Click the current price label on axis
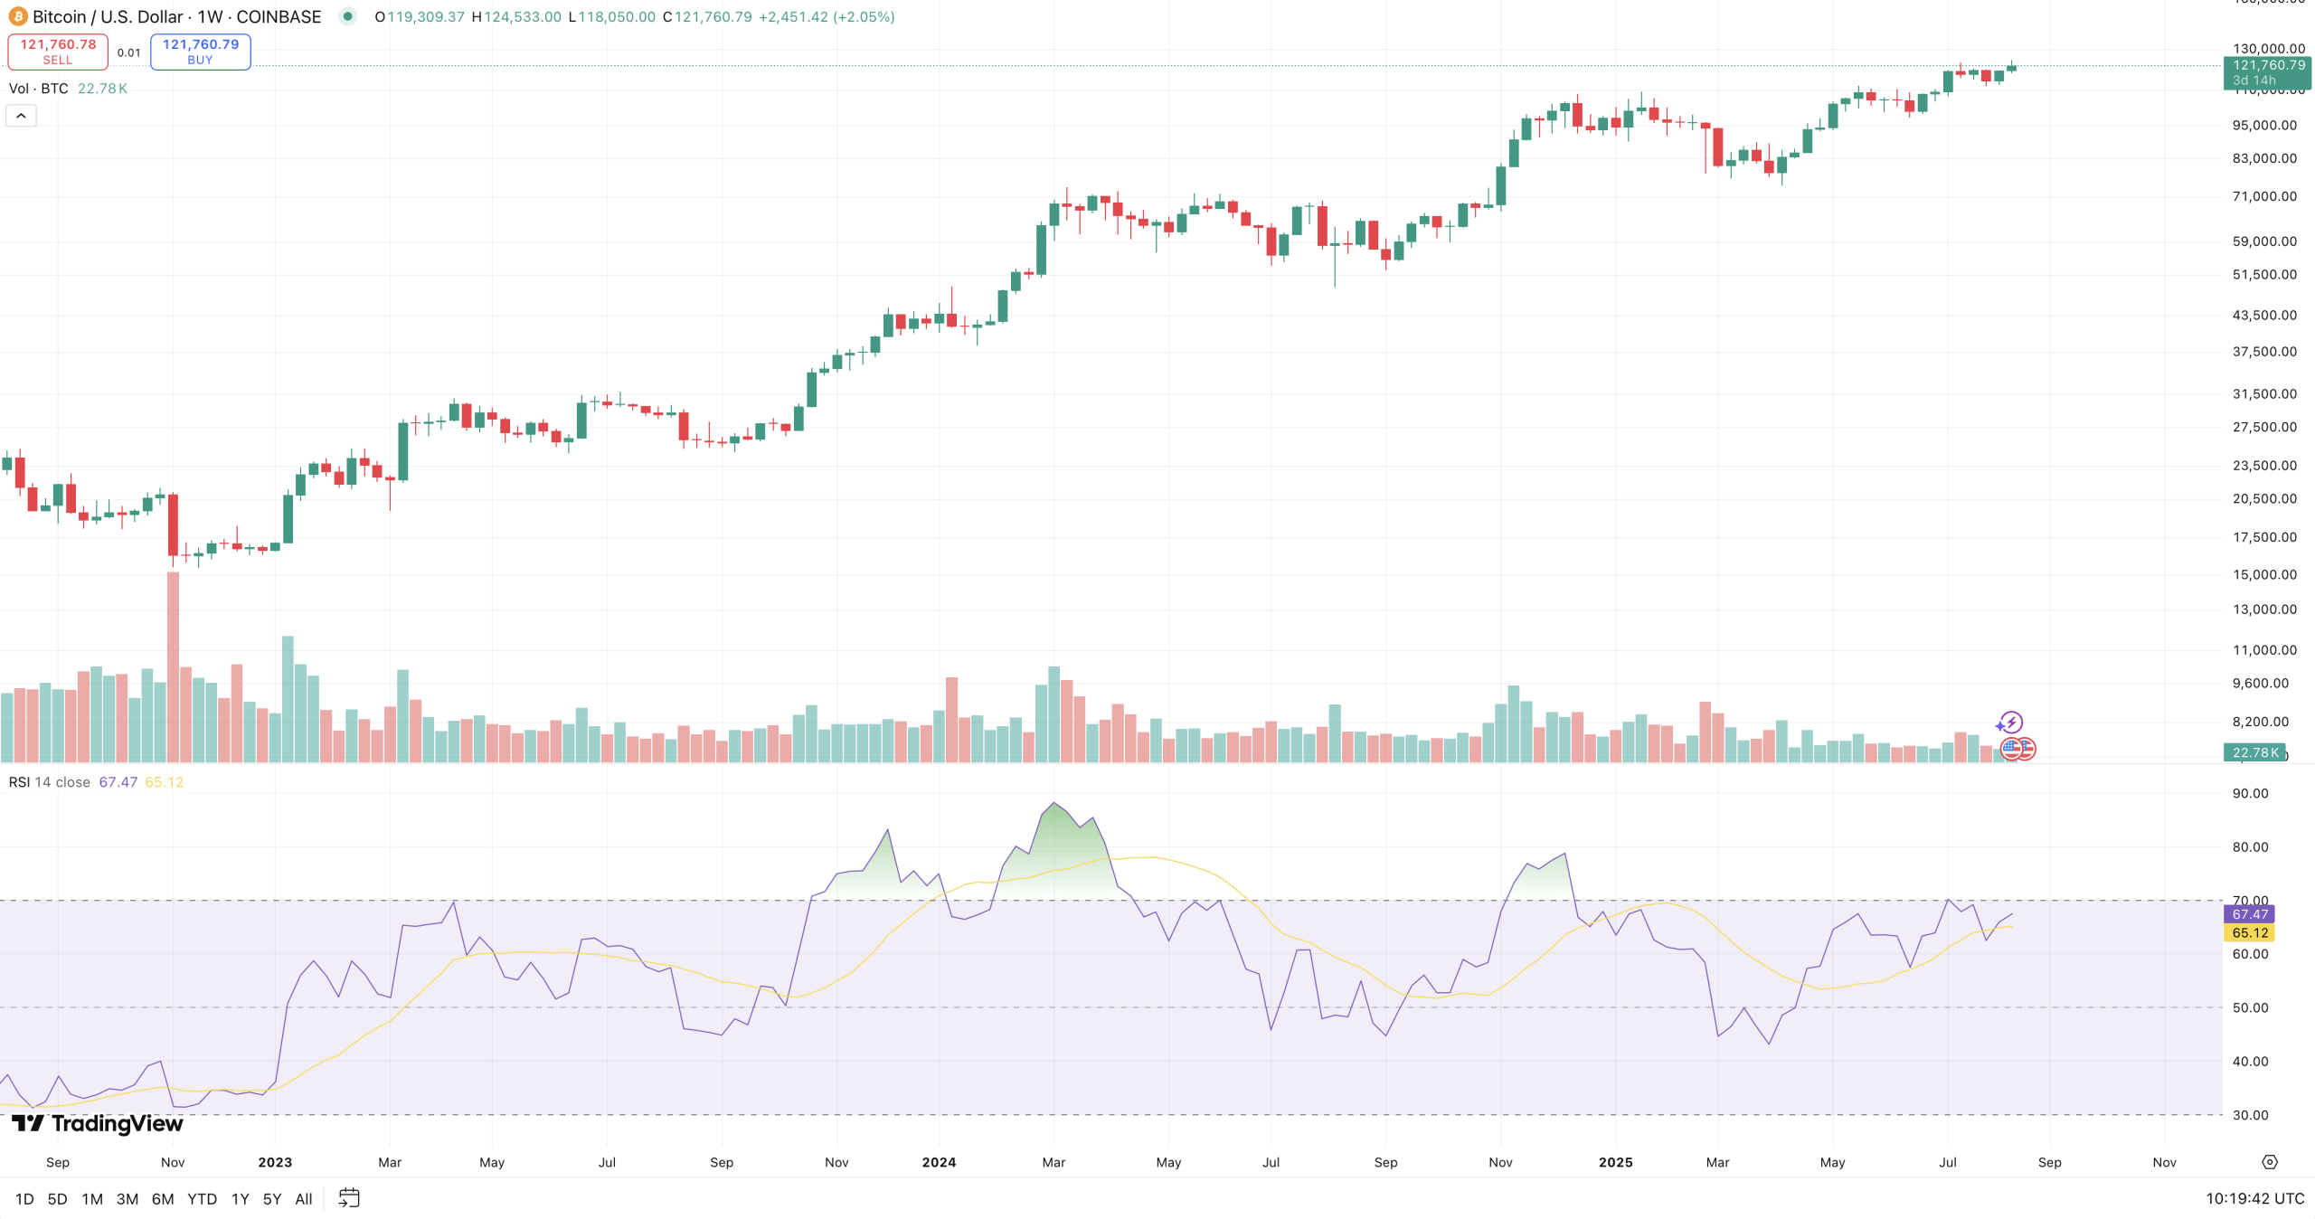 [2267, 72]
